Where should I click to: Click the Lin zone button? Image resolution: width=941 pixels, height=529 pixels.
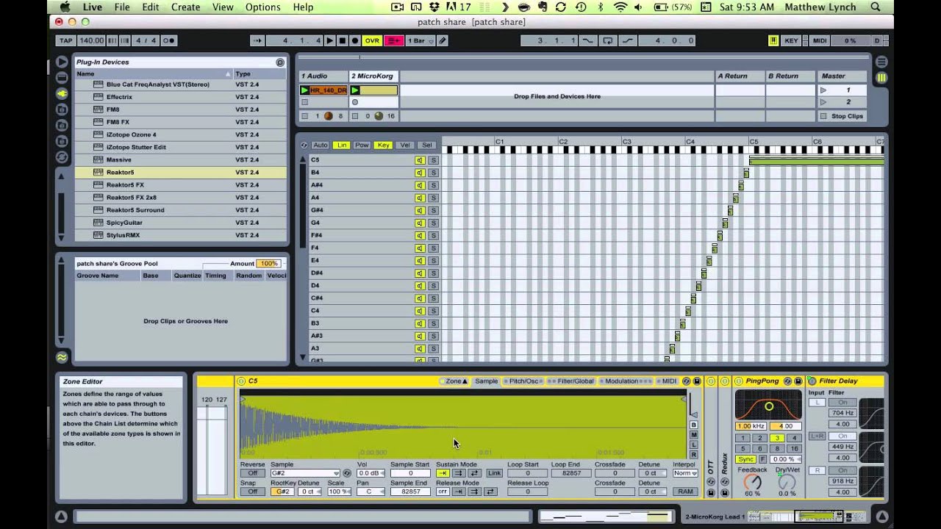click(341, 145)
